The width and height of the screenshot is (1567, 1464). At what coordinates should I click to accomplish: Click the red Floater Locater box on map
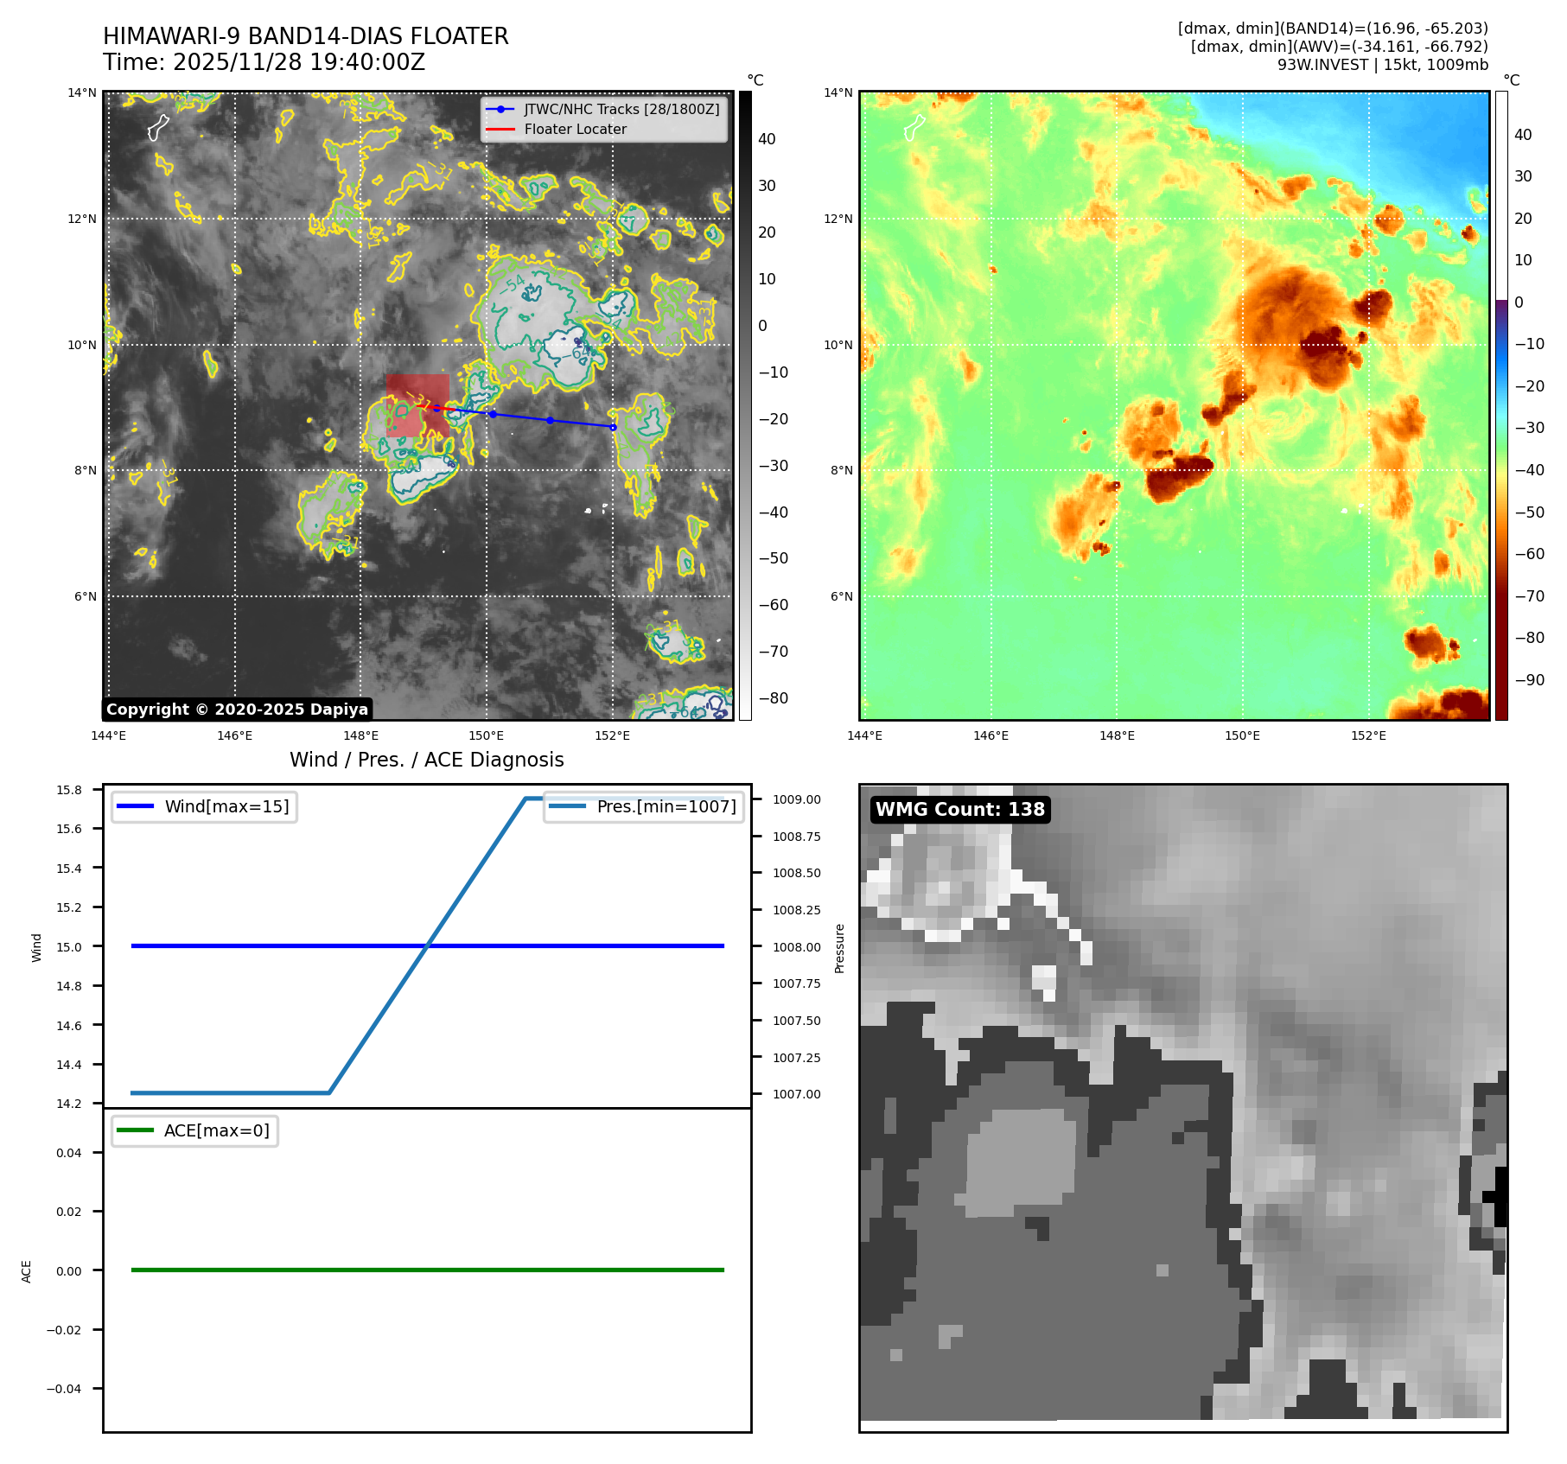click(x=417, y=404)
